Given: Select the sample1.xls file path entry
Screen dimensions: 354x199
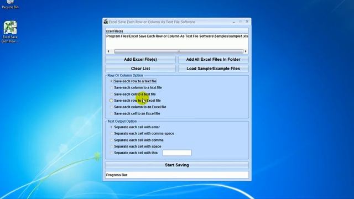Looking at the screenshot, I should [177, 36].
